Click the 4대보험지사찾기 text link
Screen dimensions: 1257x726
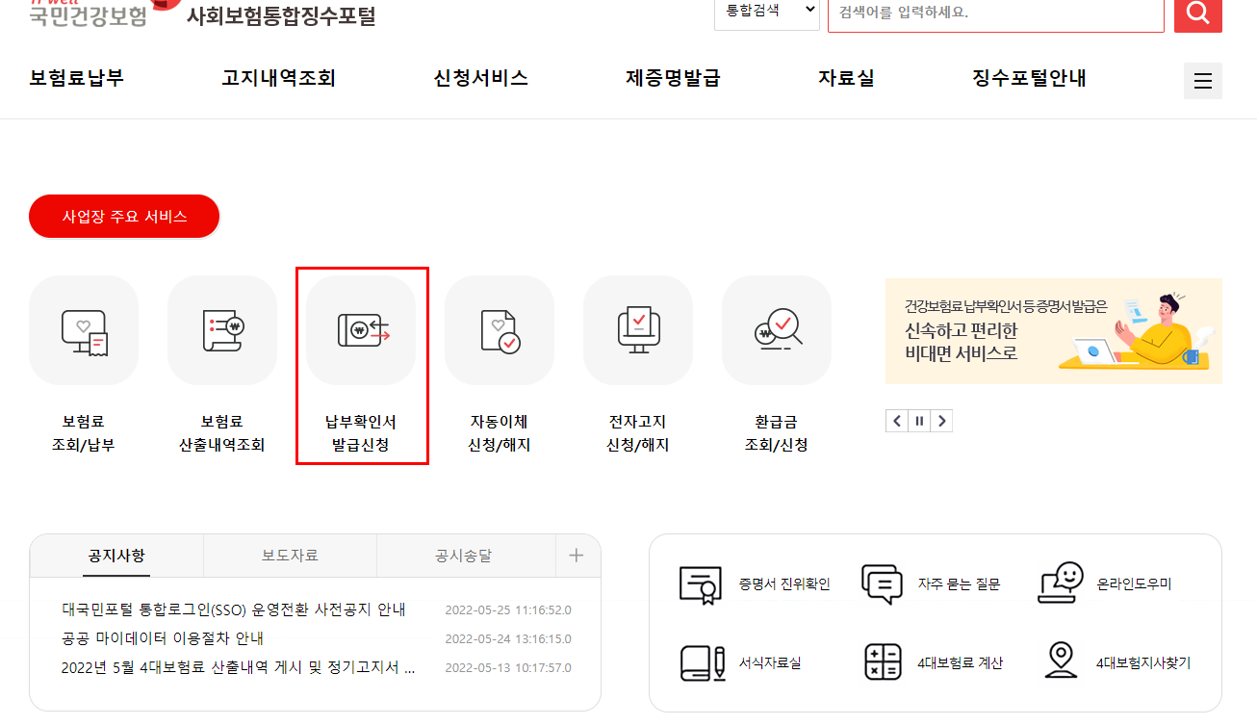tap(1143, 663)
